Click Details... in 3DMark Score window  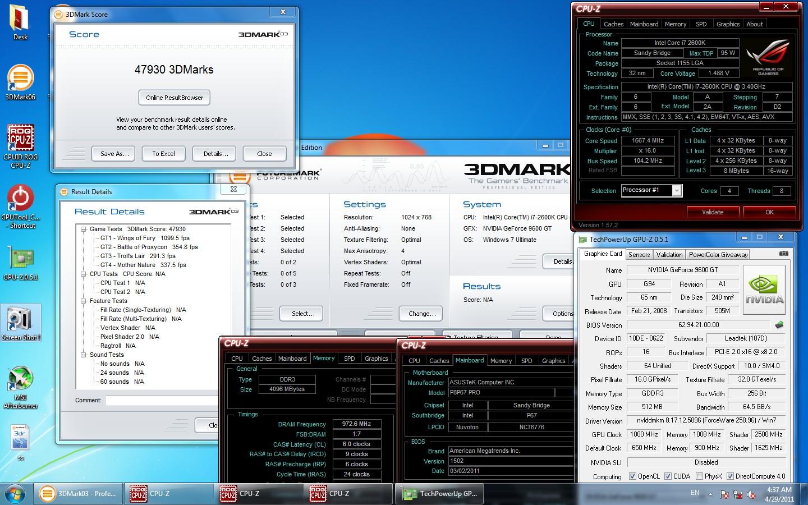215,154
